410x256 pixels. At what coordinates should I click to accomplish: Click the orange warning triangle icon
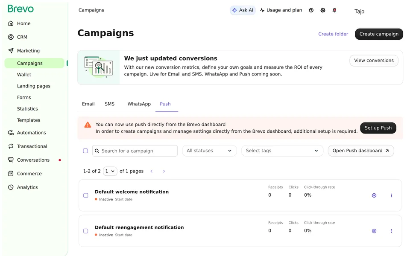[x=88, y=125]
